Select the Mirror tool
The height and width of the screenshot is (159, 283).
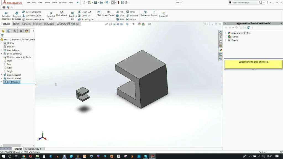[131, 20]
